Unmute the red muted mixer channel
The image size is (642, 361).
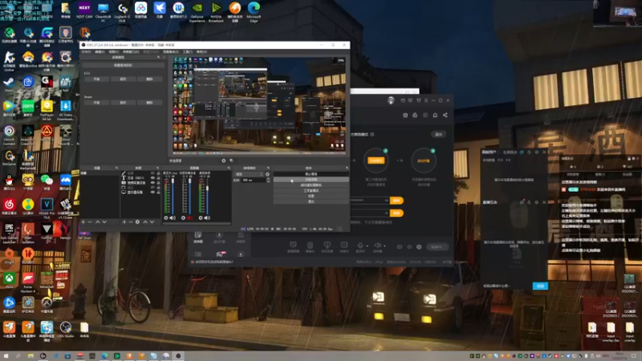(x=190, y=218)
